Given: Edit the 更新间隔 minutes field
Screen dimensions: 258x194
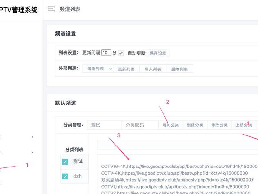Looking at the screenshot, I should [106, 53].
